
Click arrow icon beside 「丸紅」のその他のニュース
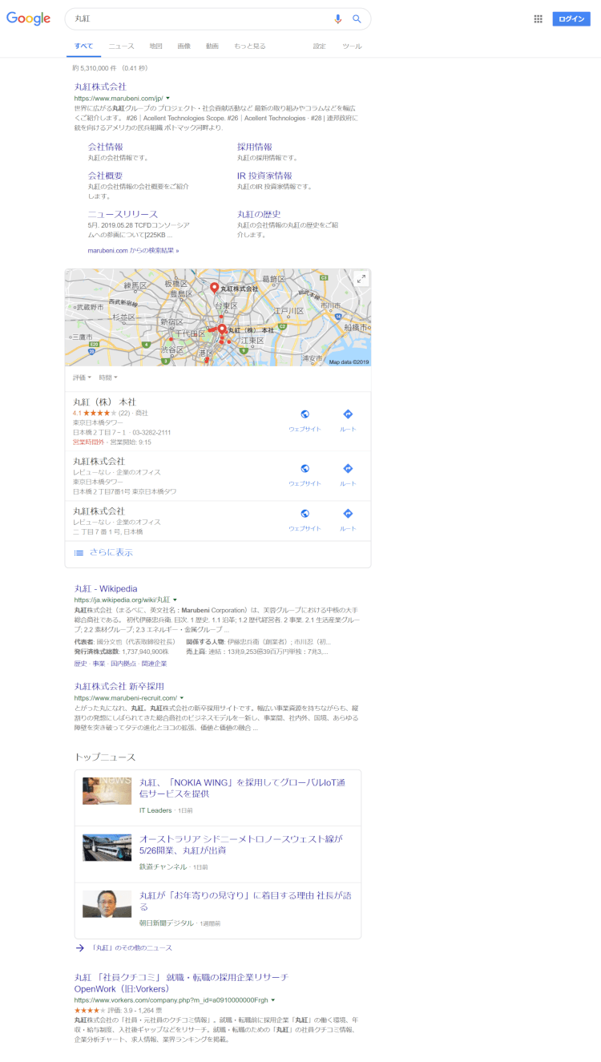click(79, 947)
